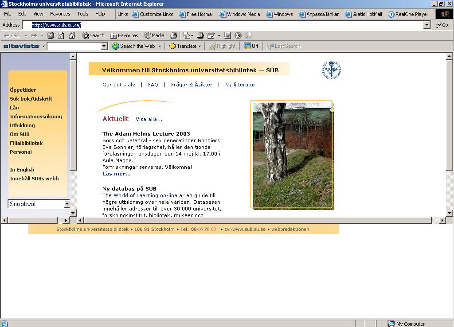Expand the AltaVista search box dropdown
Screen dimensions: 454x327
(x=104, y=46)
